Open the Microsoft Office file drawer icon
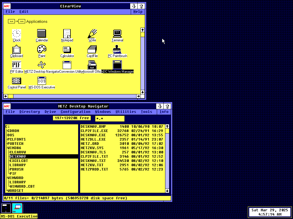 point(92,65)
